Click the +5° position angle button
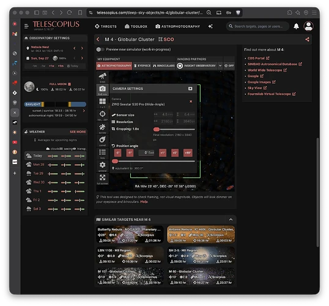This screenshot has width=329, height=306. tap(175, 152)
